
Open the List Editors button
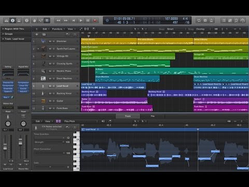(224, 20)
